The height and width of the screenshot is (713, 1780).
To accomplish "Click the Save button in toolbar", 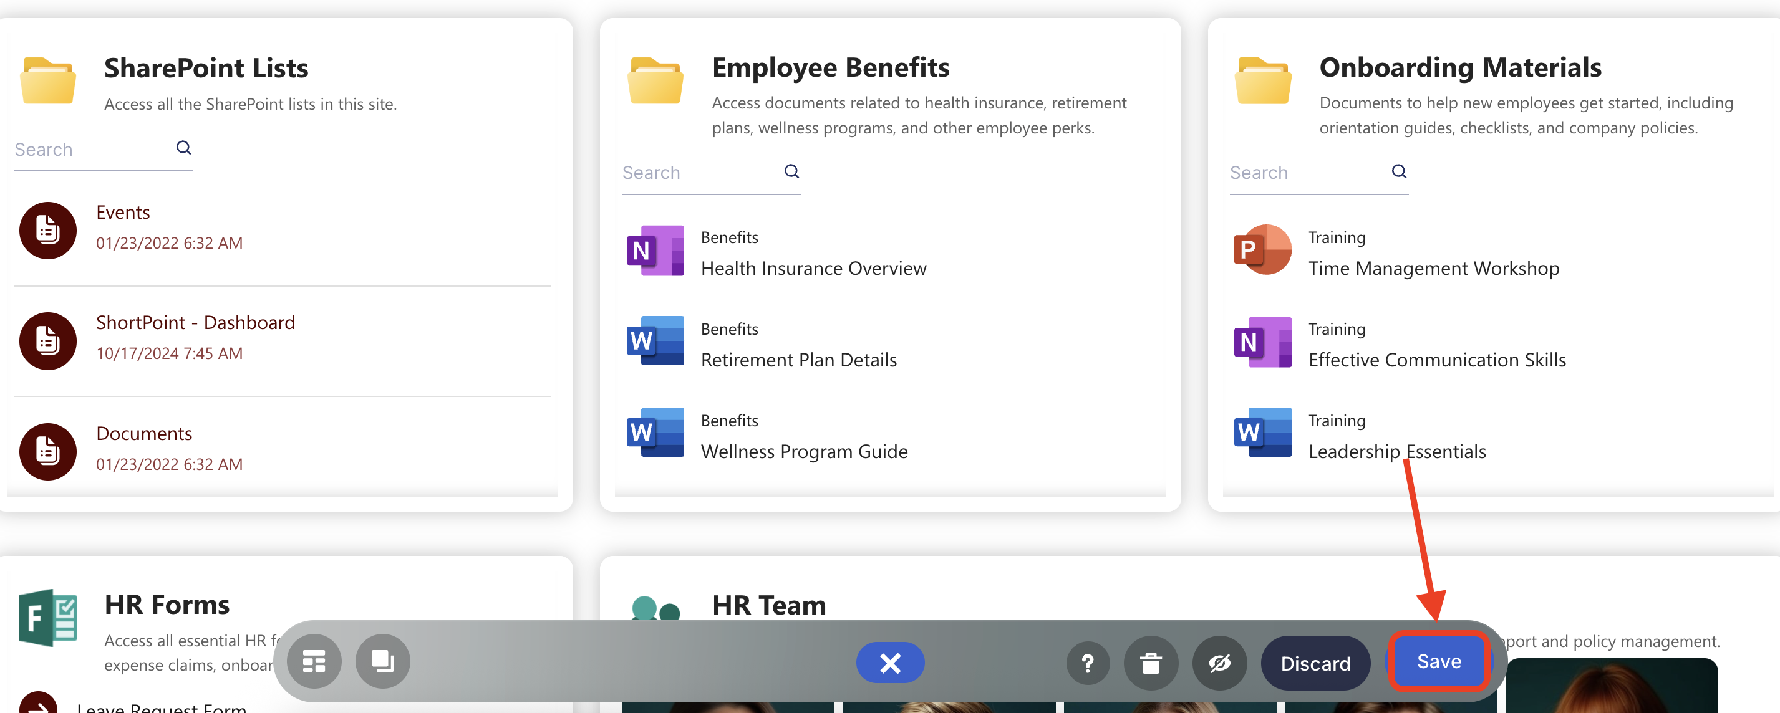I will click(x=1438, y=661).
